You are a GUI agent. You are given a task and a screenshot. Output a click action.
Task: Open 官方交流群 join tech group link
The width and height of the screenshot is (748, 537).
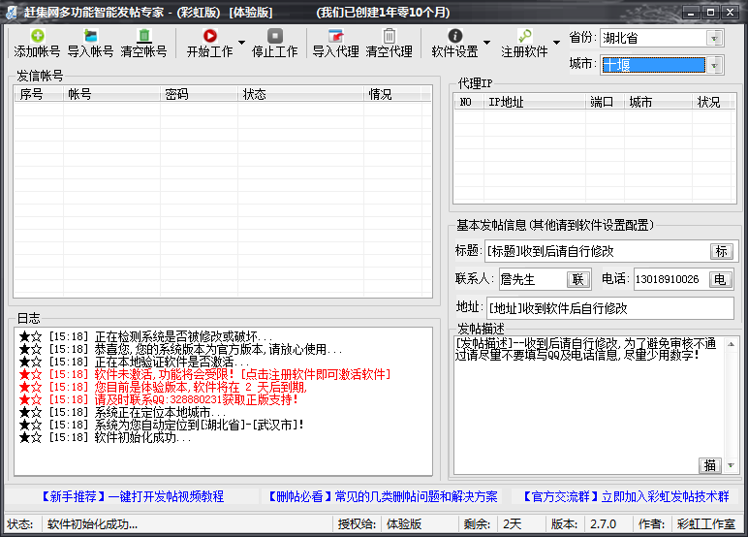pos(624,496)
